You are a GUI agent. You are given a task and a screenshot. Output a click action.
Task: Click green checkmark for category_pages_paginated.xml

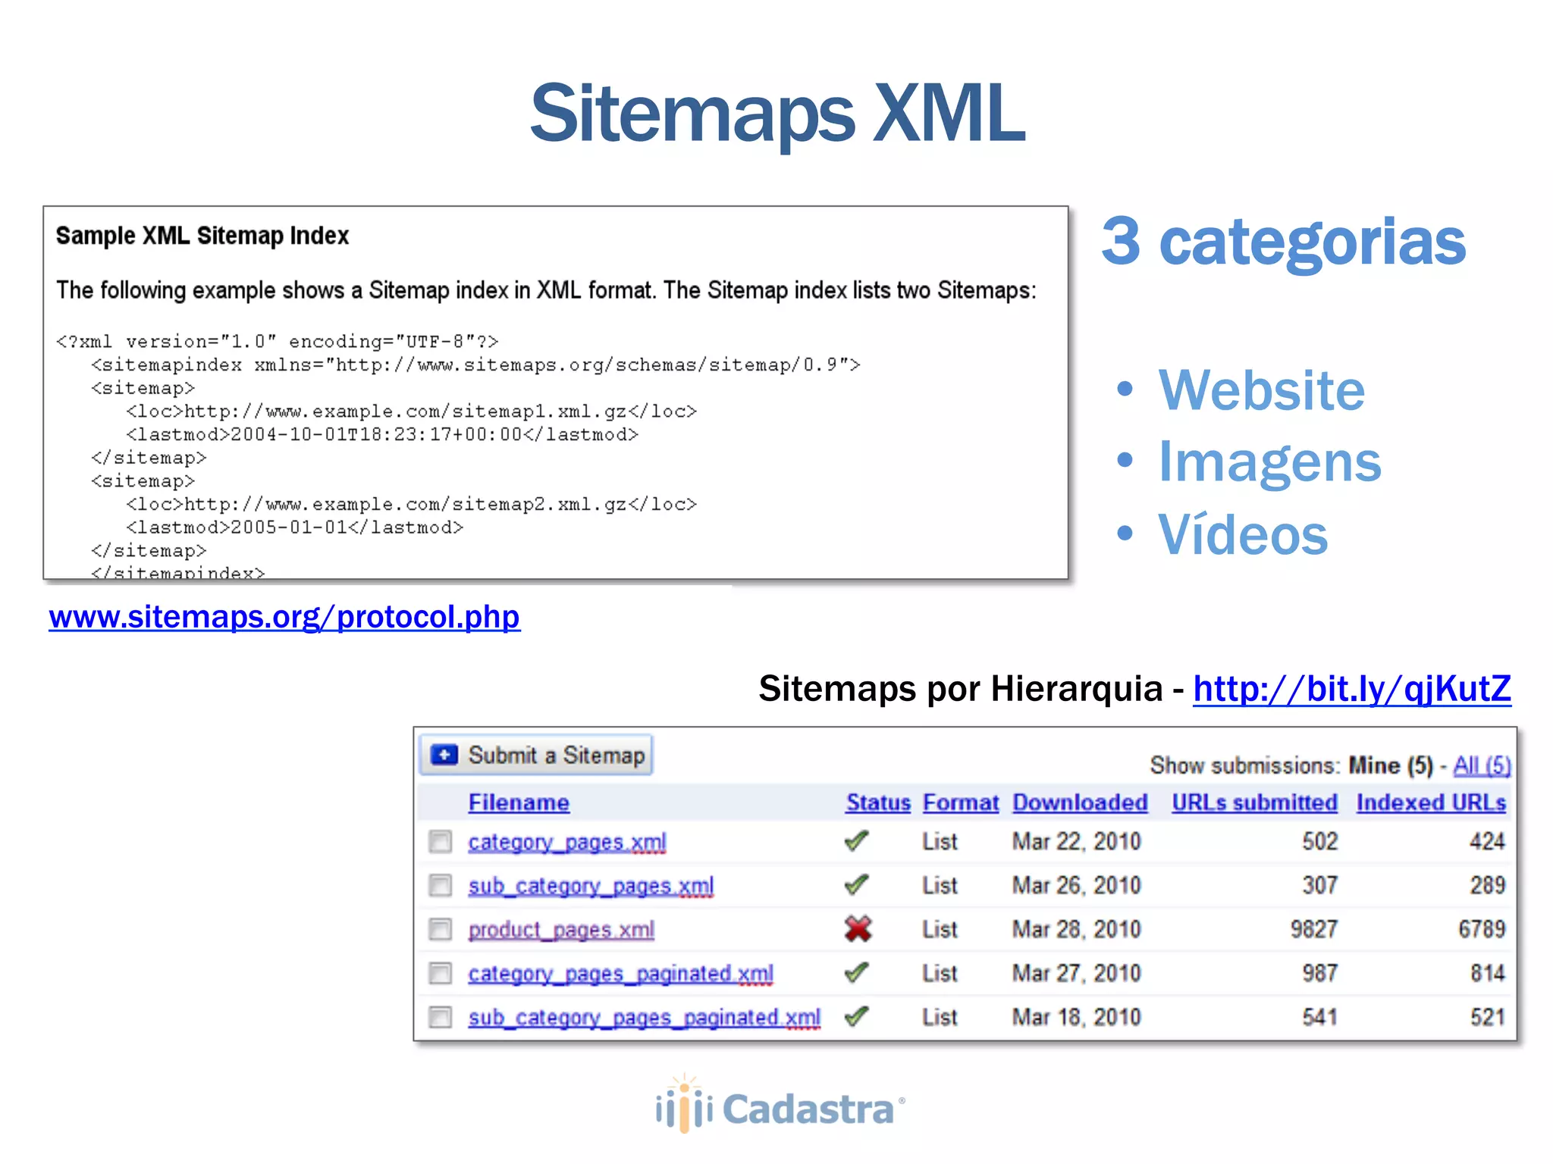click(x=856, y=973)
